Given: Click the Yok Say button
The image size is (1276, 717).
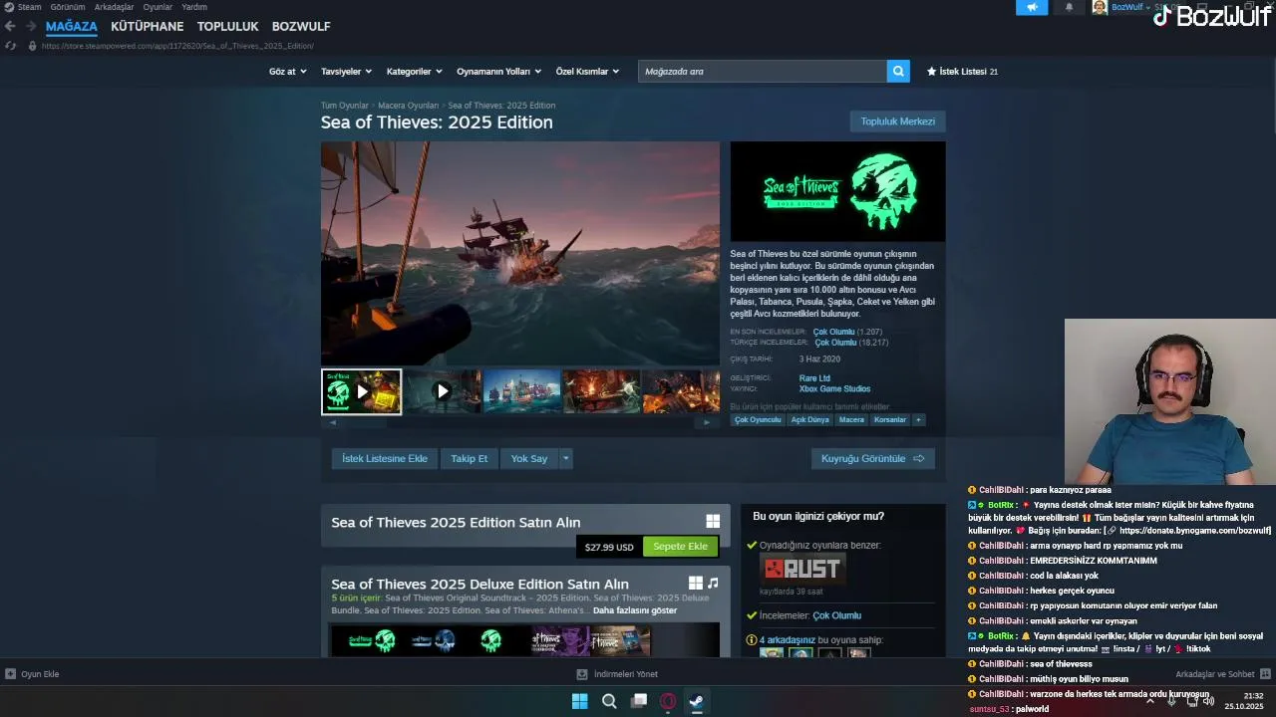Looking at the screenshot, I should 529,458.
